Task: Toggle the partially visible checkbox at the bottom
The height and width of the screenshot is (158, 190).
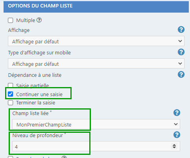Action: pos(11,157)
